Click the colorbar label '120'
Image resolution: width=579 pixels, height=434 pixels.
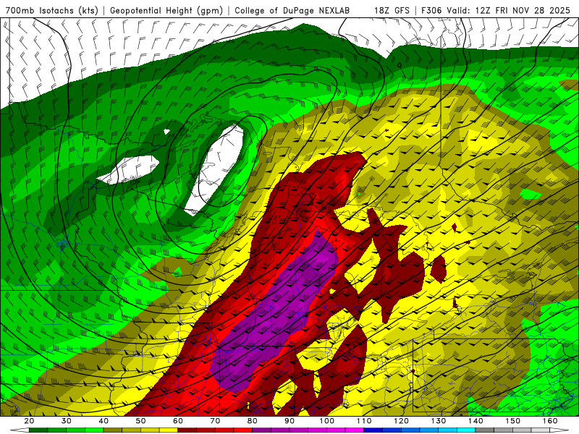[402, 421]
